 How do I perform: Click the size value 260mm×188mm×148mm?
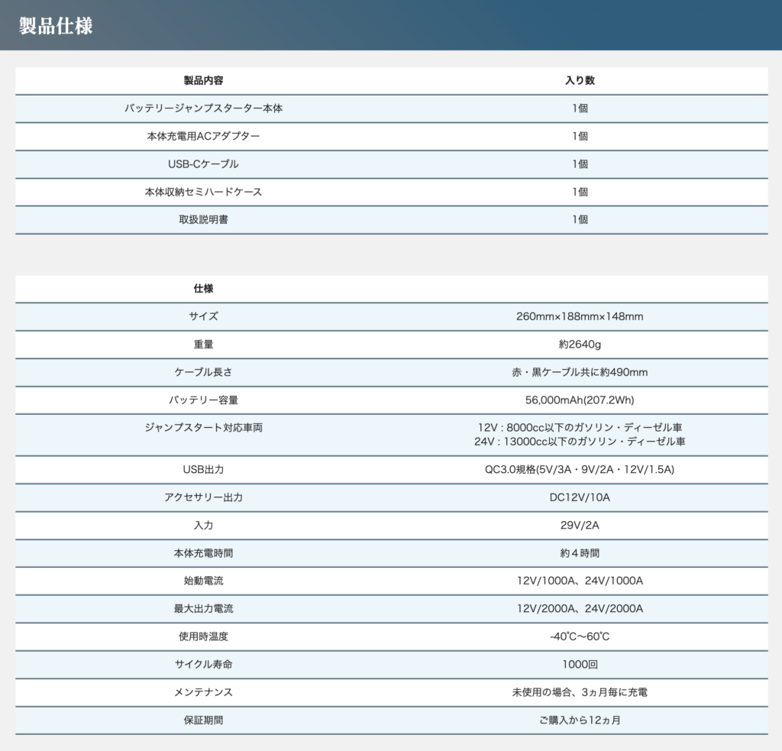(580, 316)
